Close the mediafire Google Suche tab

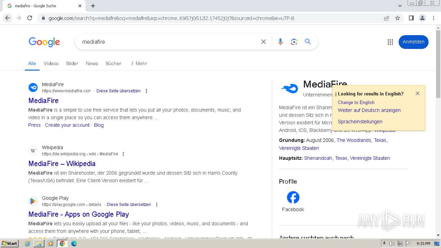point(80,6)
